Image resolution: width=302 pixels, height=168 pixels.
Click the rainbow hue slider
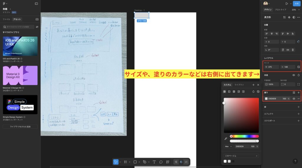point(244,136)
